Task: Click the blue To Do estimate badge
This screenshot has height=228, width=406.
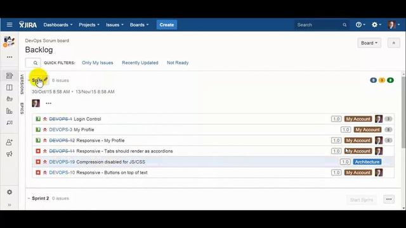Action: (x=373, y=80)
